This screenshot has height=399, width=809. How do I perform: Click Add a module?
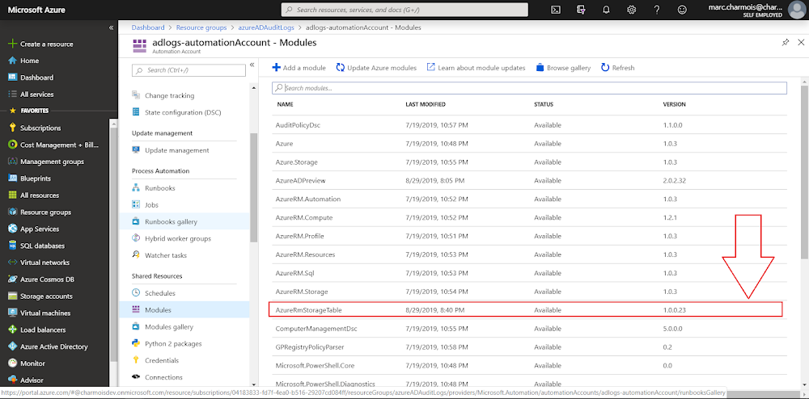pyautogui.click(x=299, y=68)
